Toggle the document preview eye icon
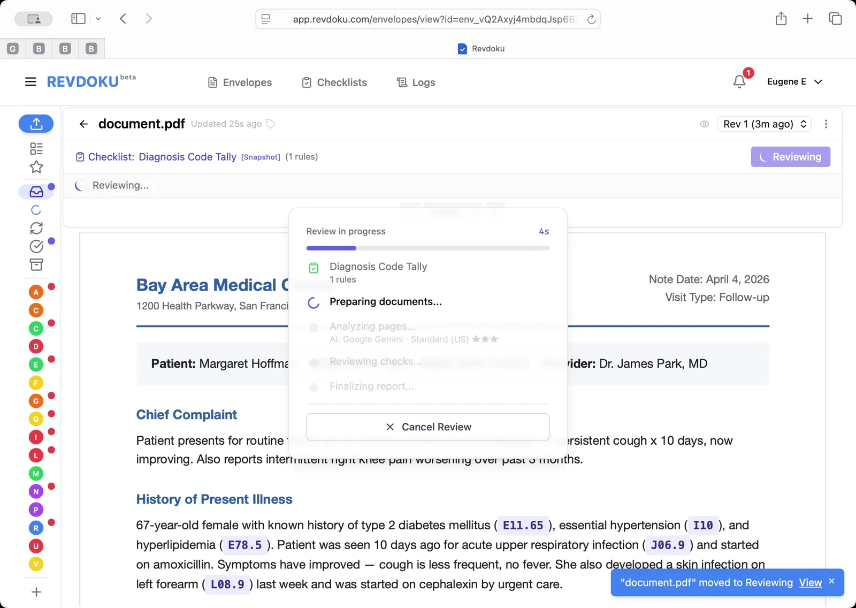This screenshot has width=856, height=608. (705, 124)
